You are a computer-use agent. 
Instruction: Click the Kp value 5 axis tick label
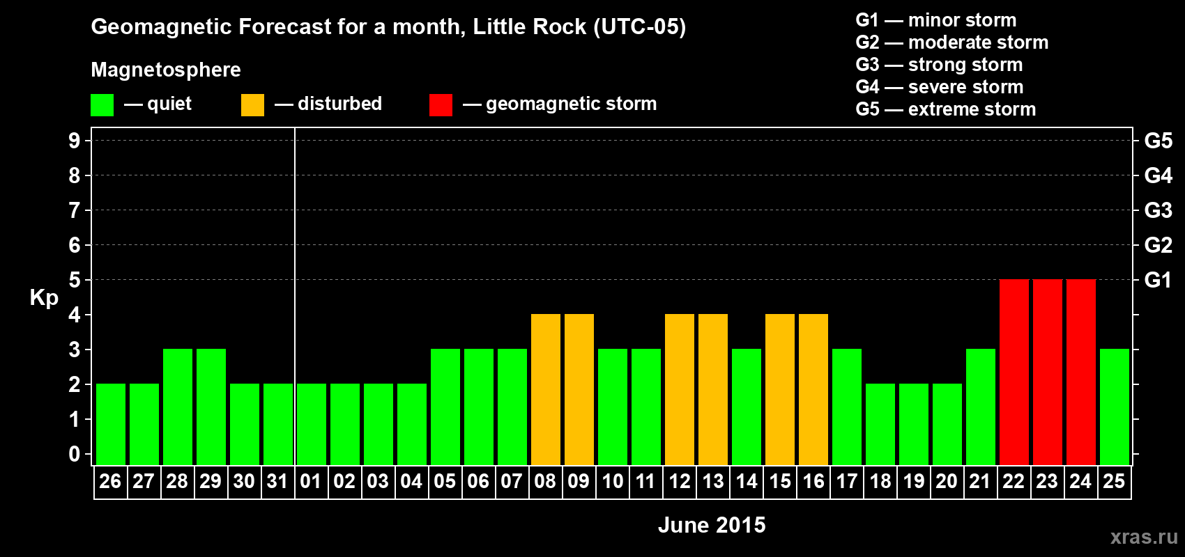click(75, 280)
